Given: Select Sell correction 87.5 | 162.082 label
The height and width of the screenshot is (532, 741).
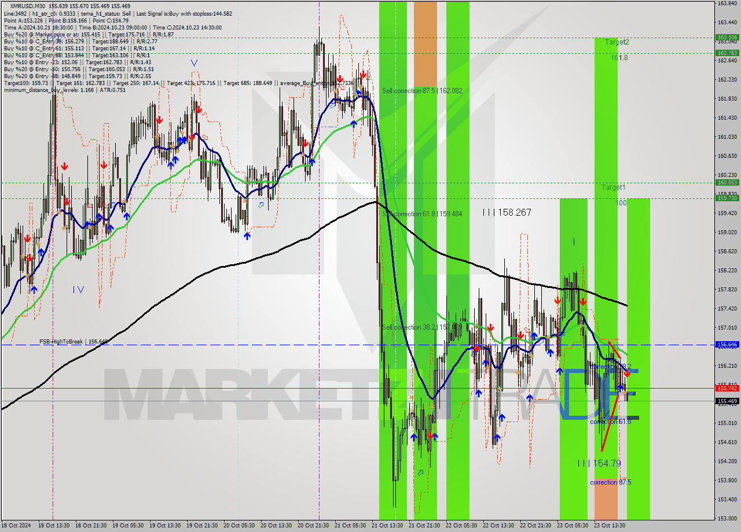Looking at the screenshot, I should coord(422,91).
